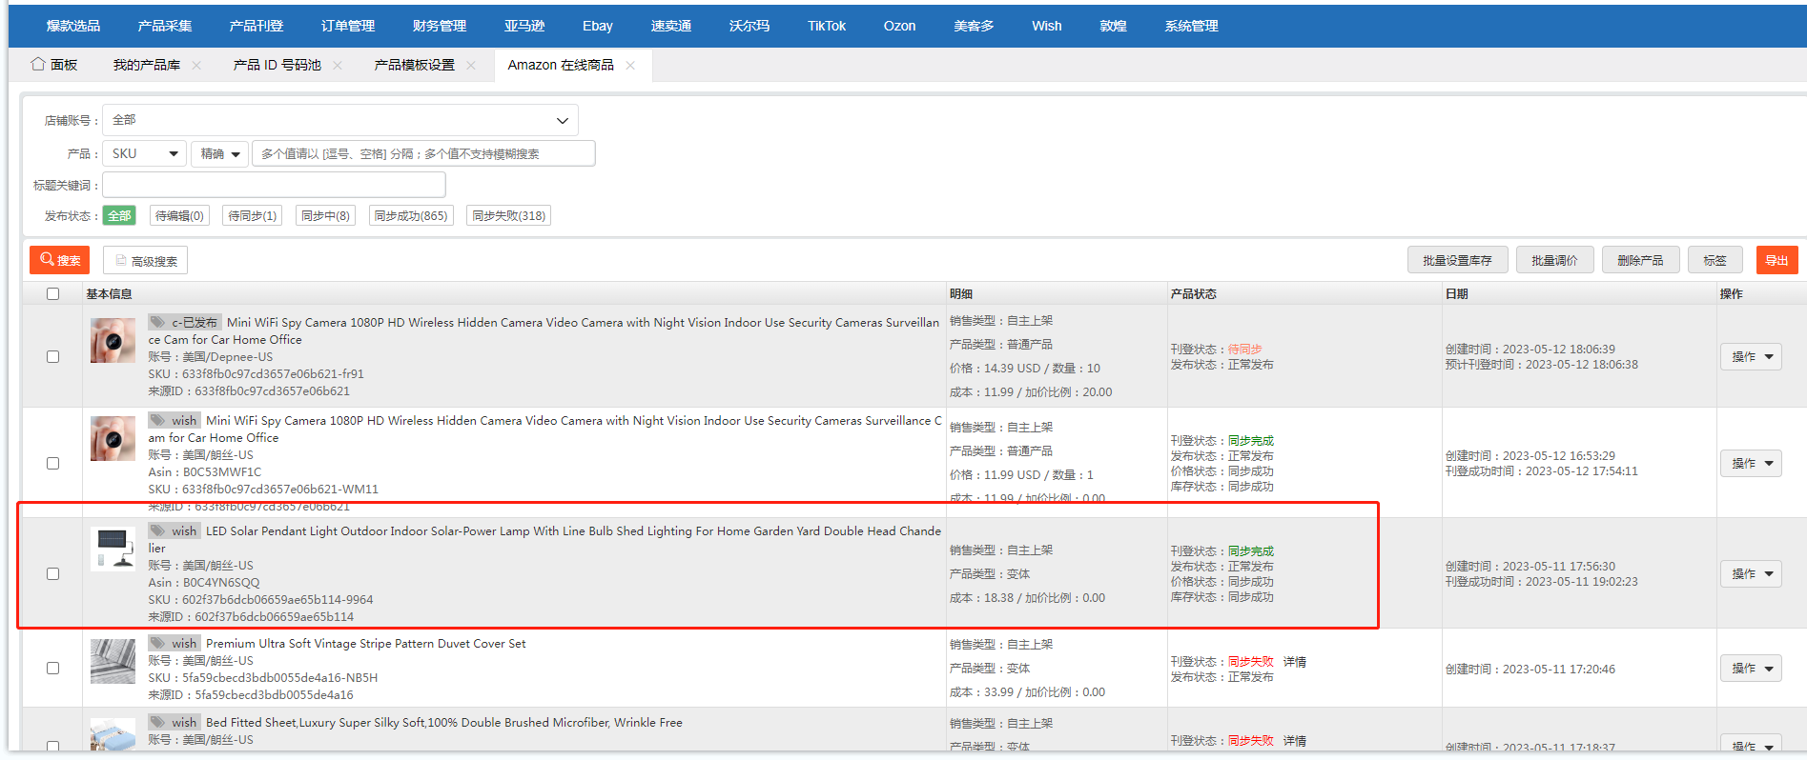This screenshot has width=1807, height=760.
Task: Check the Depnee-US spy camera row checkbox
Action: (x=53, y=356)
